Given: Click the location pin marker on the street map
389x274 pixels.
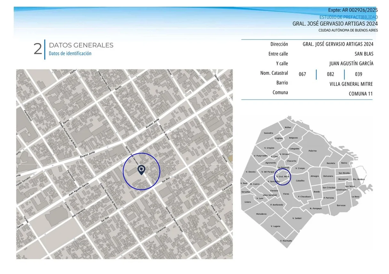Looking at the screenshot, I should [x=141, y=170].
